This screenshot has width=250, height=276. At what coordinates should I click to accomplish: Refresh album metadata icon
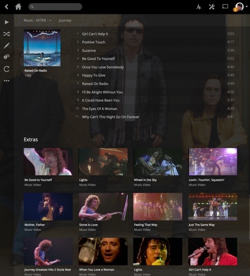click(x=7, y=69)
